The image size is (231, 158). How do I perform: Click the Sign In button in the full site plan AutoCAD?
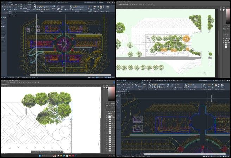click(x=100, y=1)
